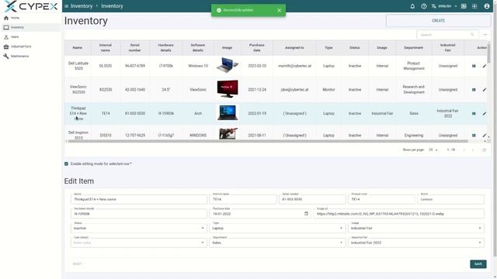Viewport: 497px width, 279px height.
Task: Click the table horizontal scrollbar
Action: 268,141
